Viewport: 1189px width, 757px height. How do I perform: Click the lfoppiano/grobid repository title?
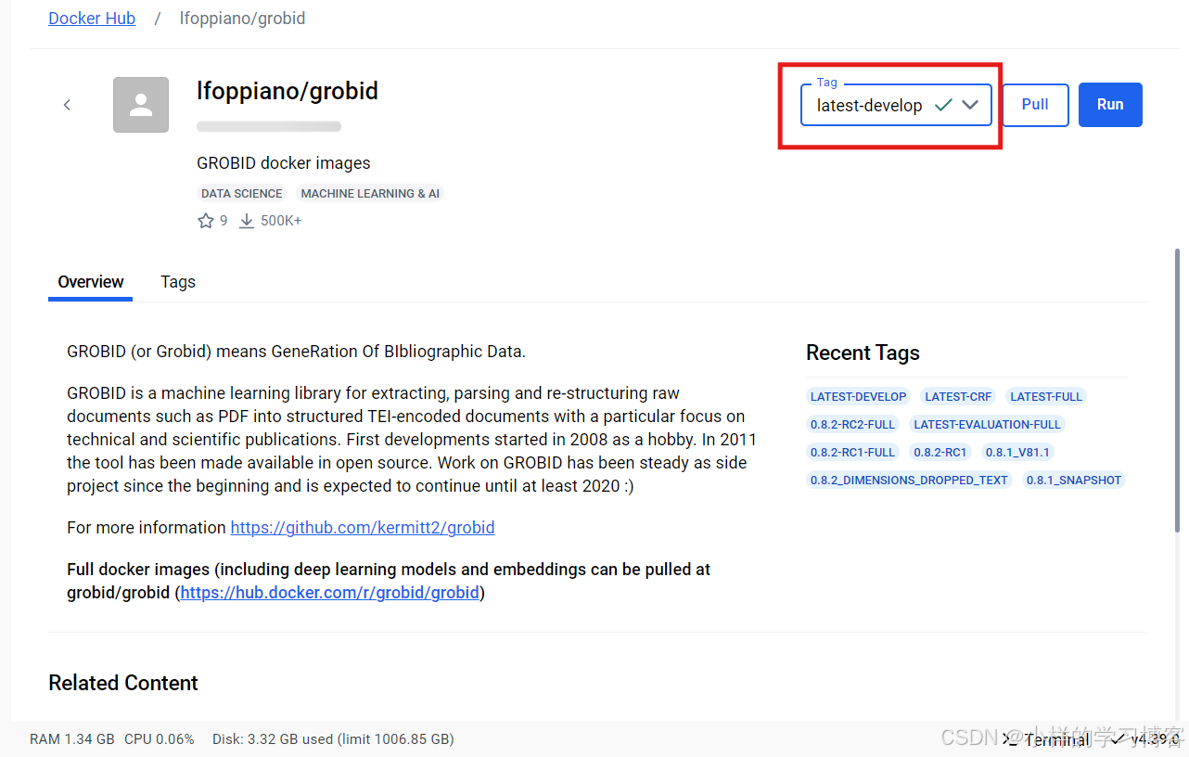click(x=288, y=91)
